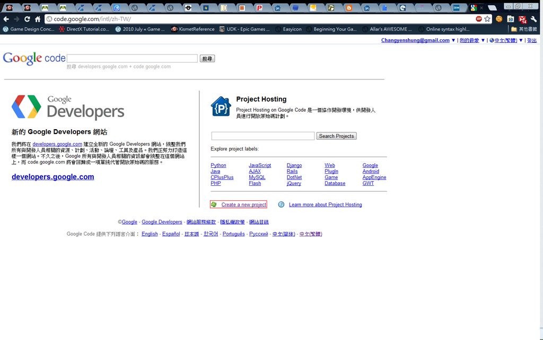Open the cookie extension icon
This screenshot has height=340, width=543.
[x=499, y=19]
